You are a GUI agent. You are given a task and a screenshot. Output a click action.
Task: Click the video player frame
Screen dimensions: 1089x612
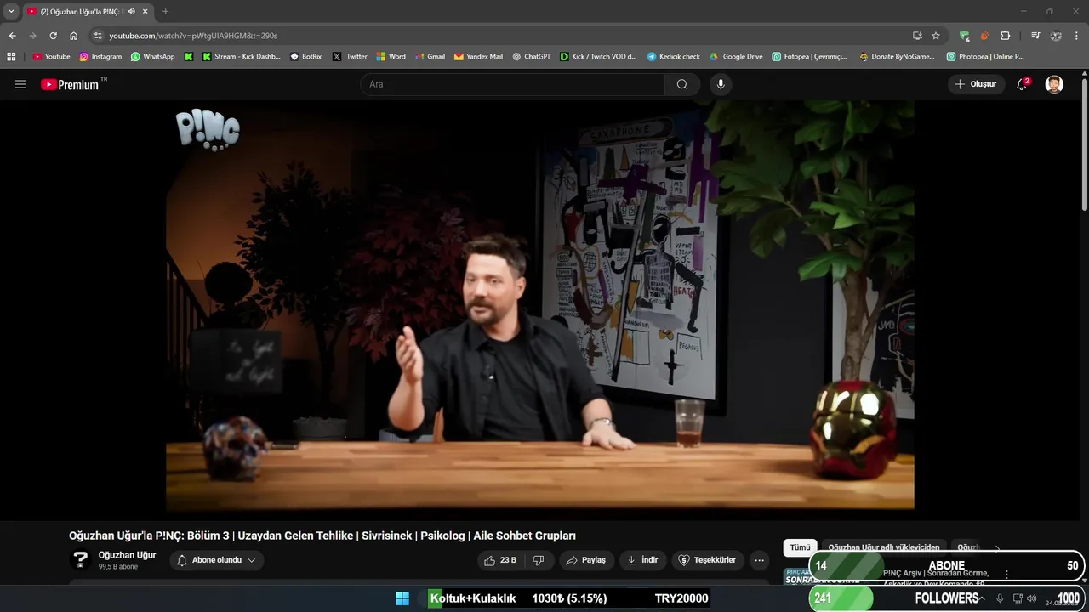pos(539,304)
